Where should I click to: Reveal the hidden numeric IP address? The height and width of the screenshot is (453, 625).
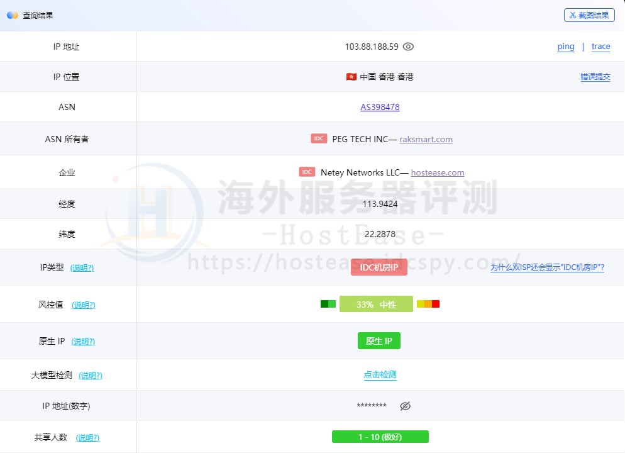coord(406,406)
